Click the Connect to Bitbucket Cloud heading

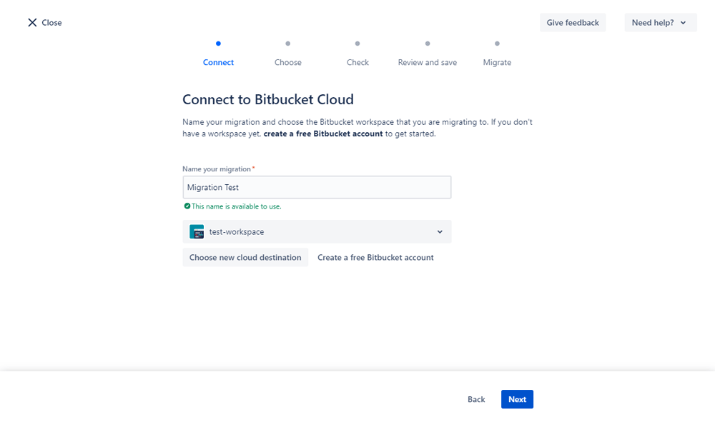tap(268, 99)
